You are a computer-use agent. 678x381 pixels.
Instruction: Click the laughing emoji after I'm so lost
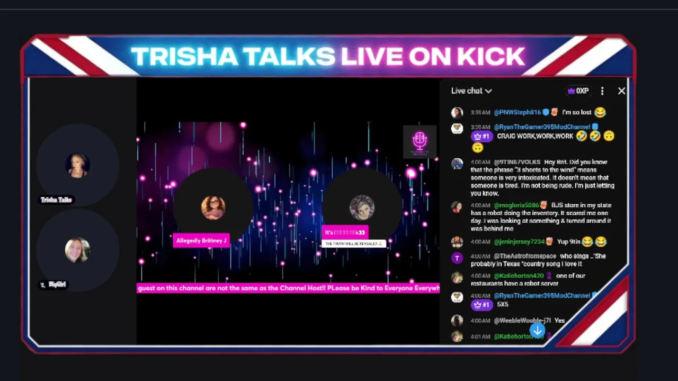point(600,112)
